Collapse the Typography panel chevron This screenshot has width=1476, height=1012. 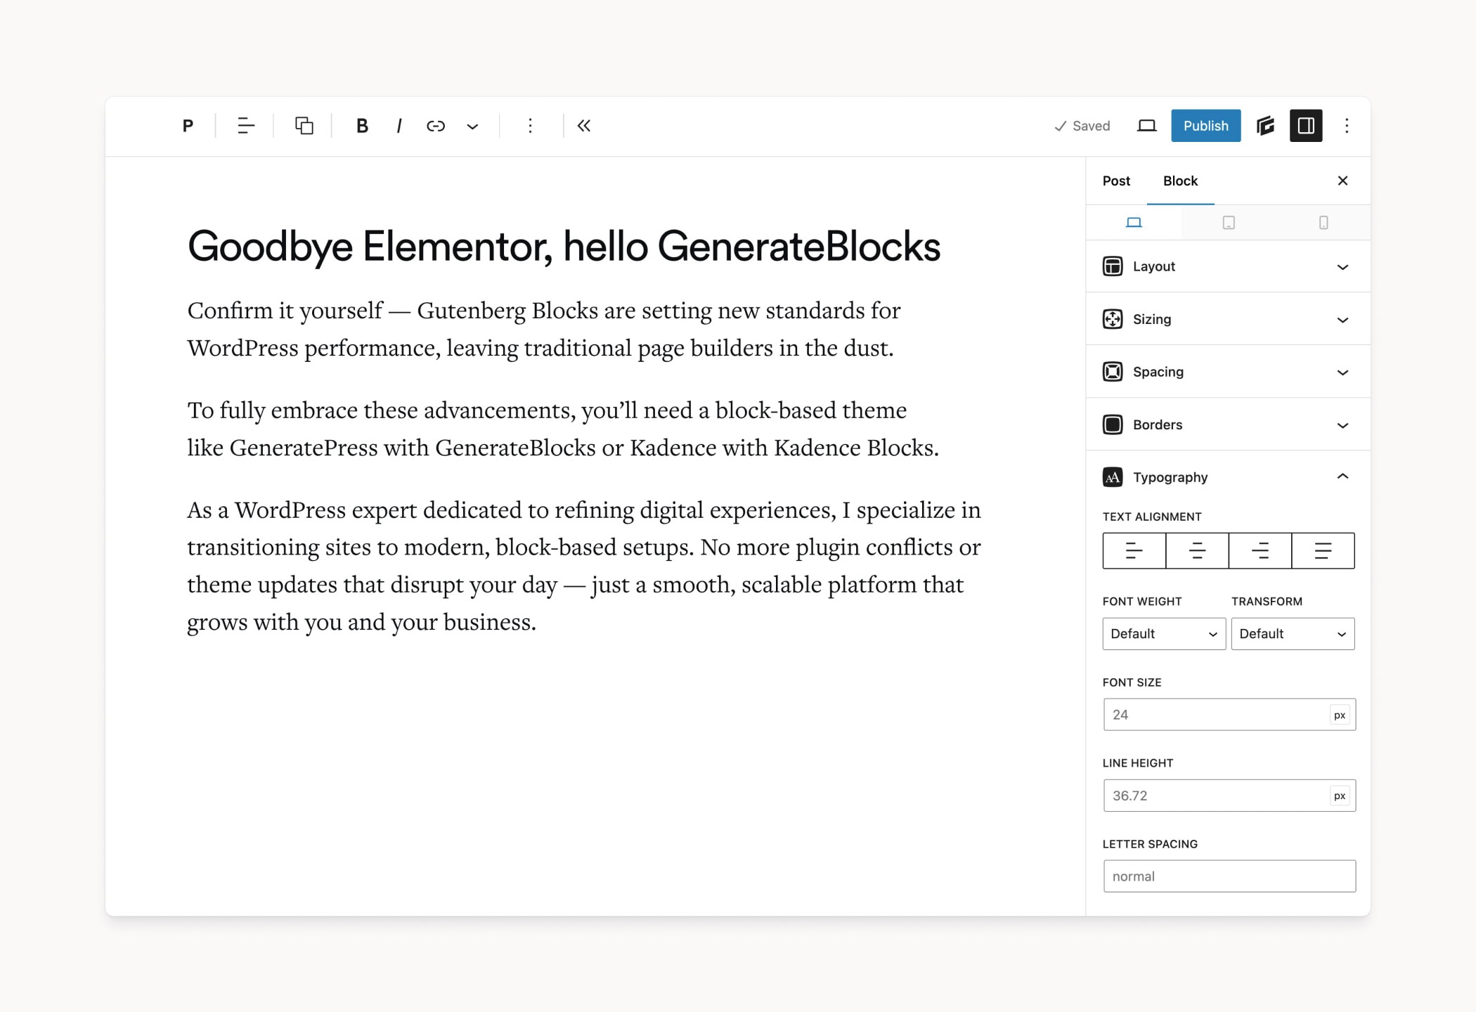(x=1342, y=476)
